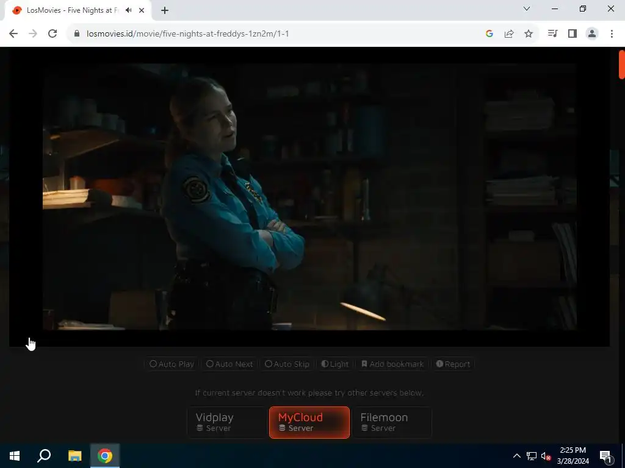Open the clock showing 2:25 PM
625x468 pixels.
tap(573, 456)
